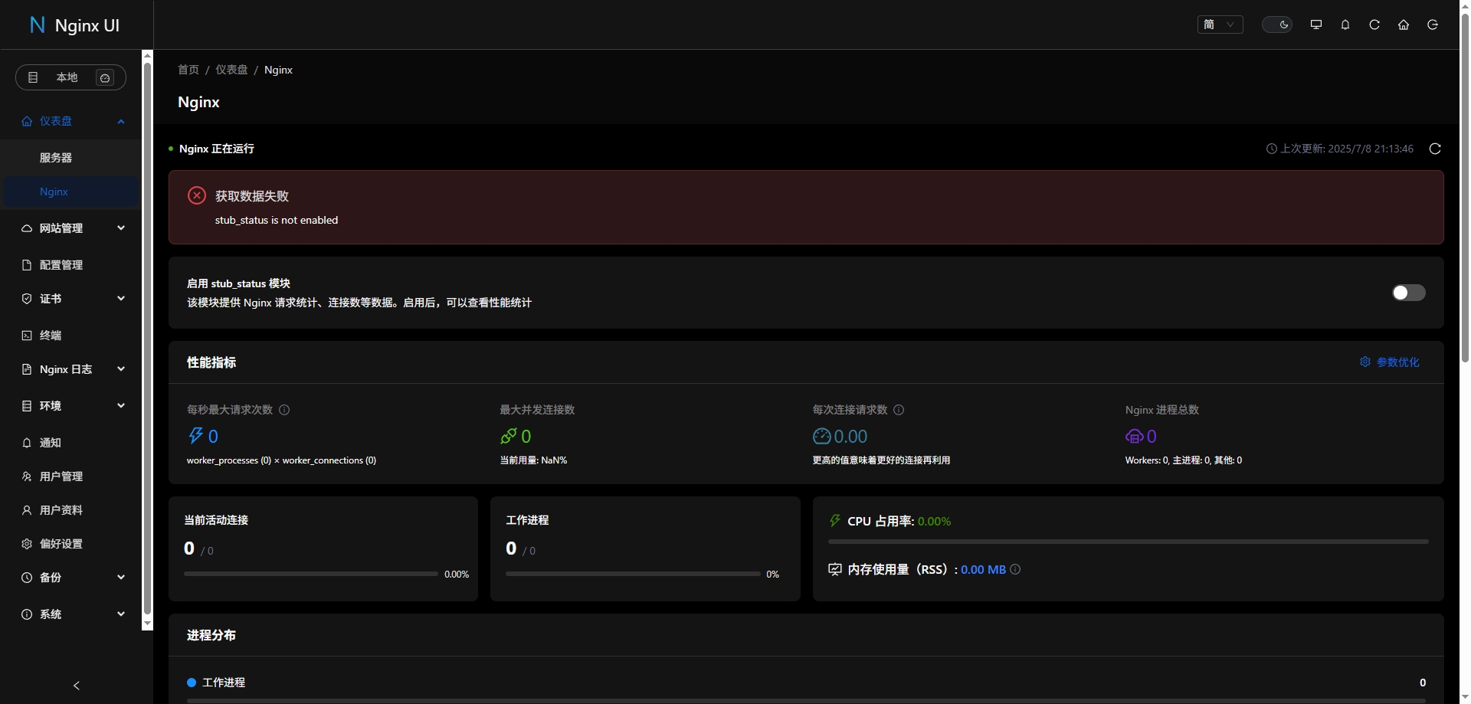Expand the 备份 menu

(70, 578)
